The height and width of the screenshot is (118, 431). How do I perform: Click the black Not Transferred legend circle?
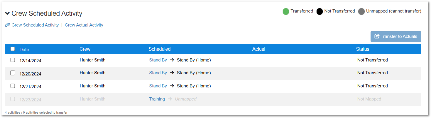[320, 12]
